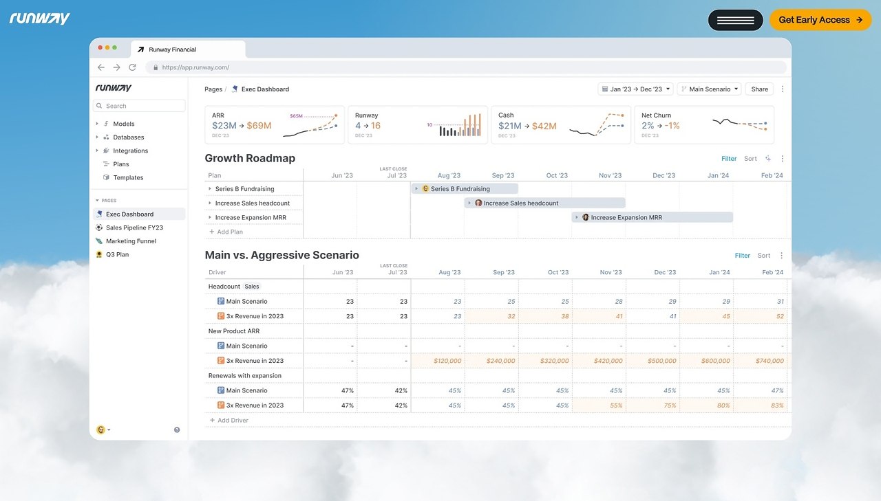Reload the page with refresh icon

(x=132, y=67)
